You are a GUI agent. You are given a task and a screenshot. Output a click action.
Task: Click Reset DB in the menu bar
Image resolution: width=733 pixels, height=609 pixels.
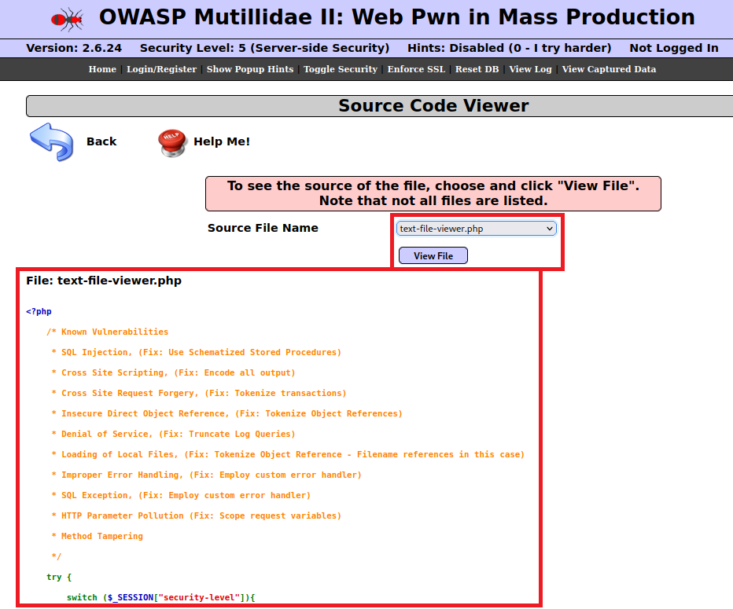click(x=477, y=69)
